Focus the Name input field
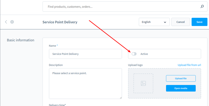The width and height of the screenshot is (209, 106). pos(85,54)
